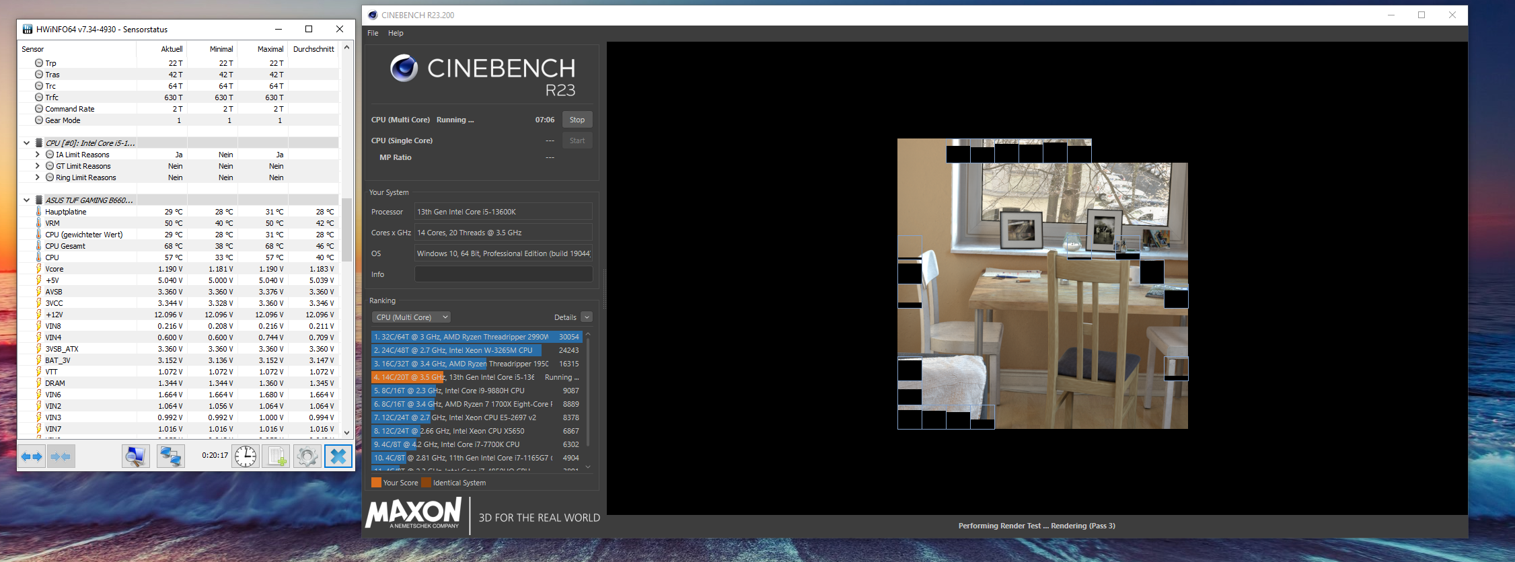Click the 0:20:17 elapsed time in HWiNFO
The width and height of the screenshot is (1515, 562).
215,456
